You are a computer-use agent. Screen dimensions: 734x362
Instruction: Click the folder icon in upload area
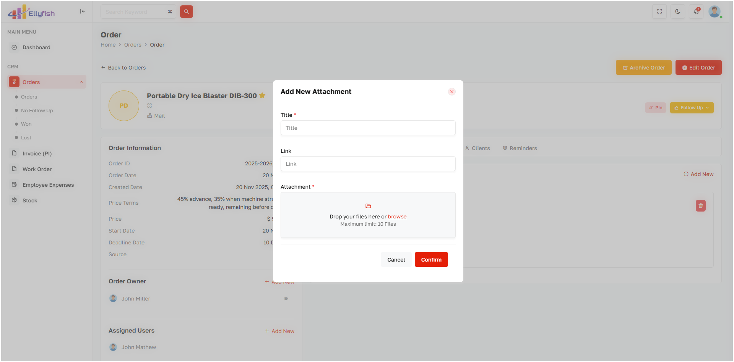[368, 206]
